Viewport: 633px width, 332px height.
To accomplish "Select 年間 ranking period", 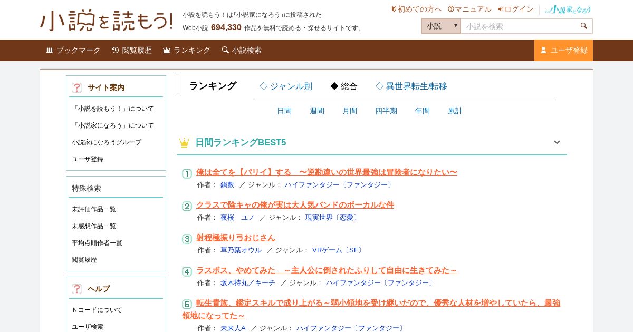I will (x=423, y=111).
